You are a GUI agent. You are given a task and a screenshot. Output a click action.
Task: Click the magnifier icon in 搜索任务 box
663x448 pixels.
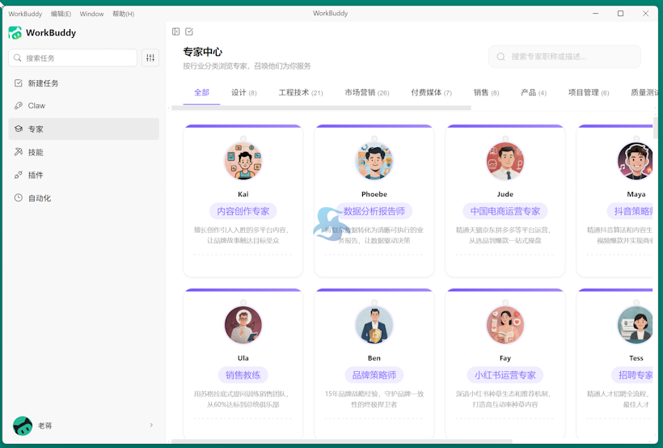[x=17, y=57]
